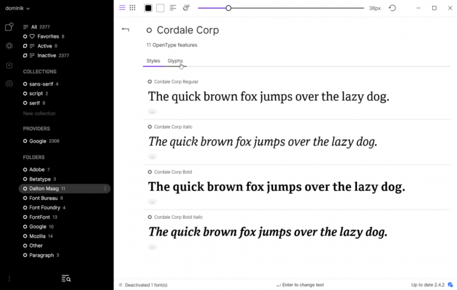The image size is (457, 290).
Task: Open tag button under Cordale Corp Italic
Action: tap(152, 157)
